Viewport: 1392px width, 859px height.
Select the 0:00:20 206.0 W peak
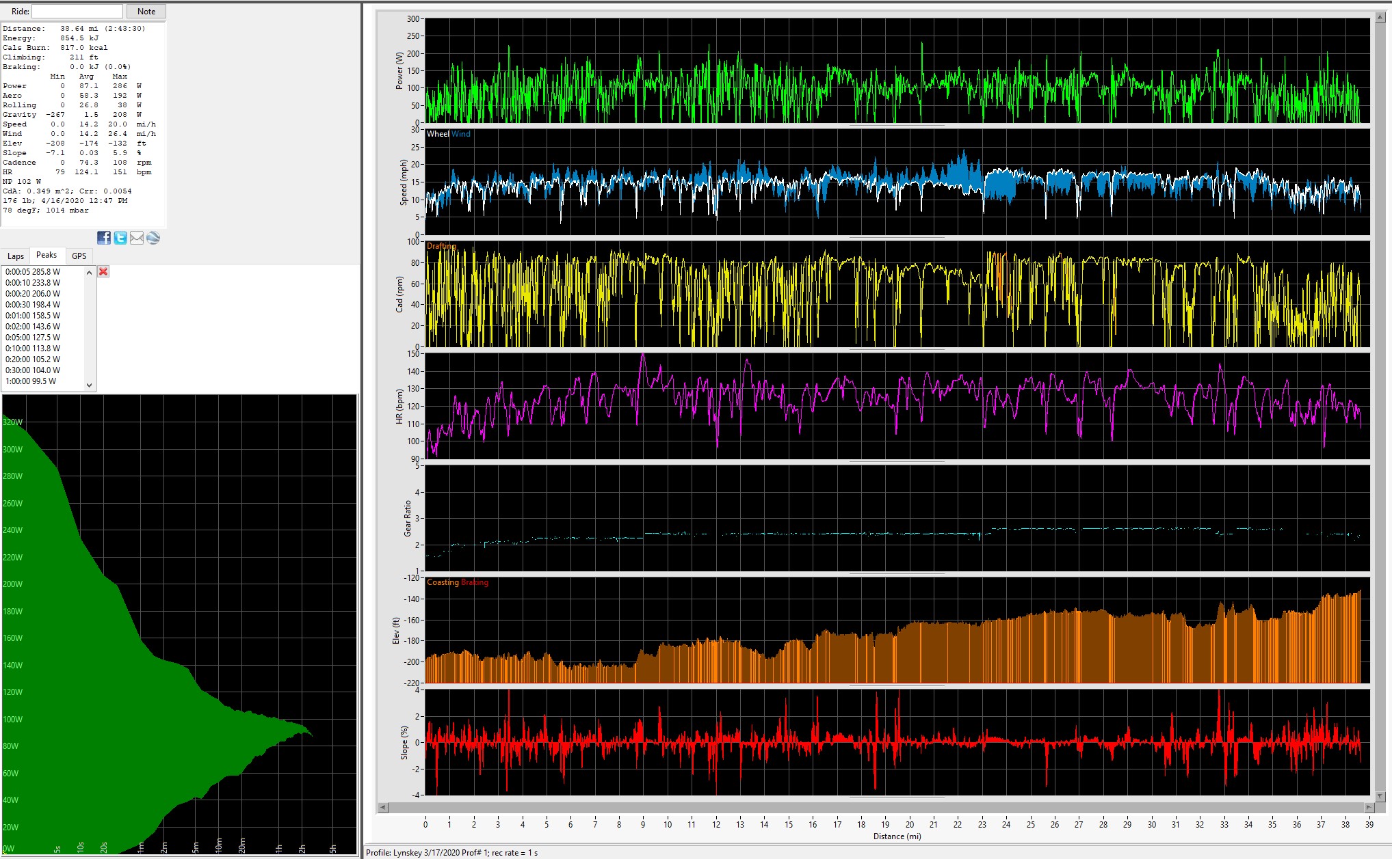(x=33, y=294)
